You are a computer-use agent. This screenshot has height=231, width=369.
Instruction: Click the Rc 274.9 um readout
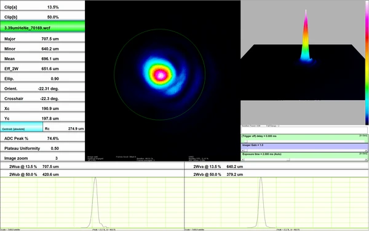64,128
